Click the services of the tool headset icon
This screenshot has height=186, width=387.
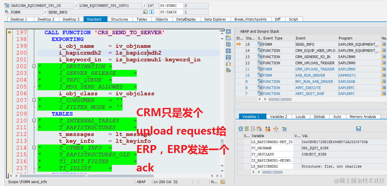pos(228,64)
